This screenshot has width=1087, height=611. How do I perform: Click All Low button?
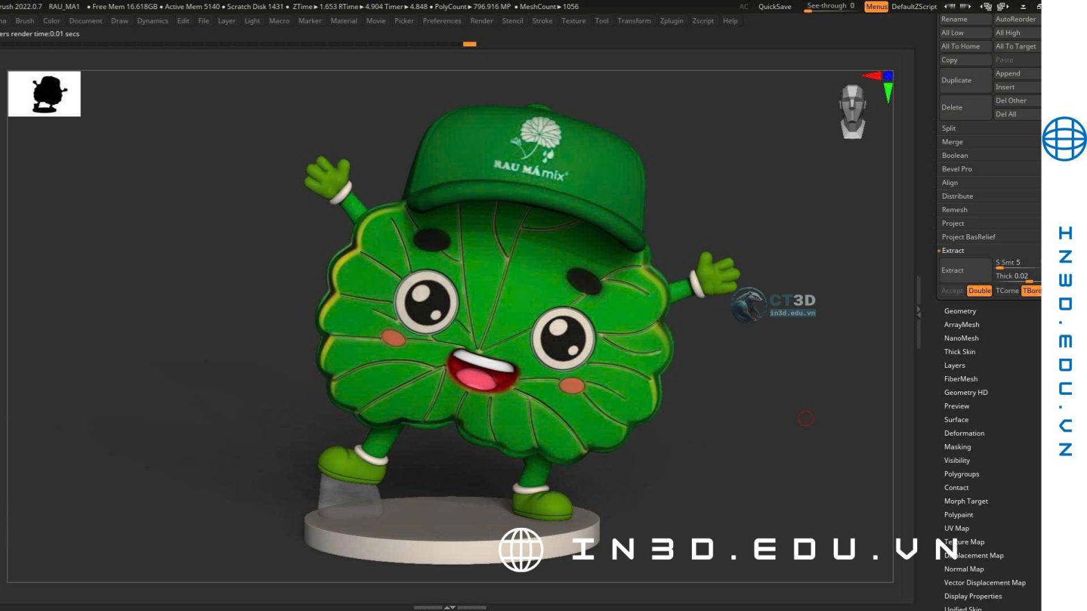[x=965, y=33]
